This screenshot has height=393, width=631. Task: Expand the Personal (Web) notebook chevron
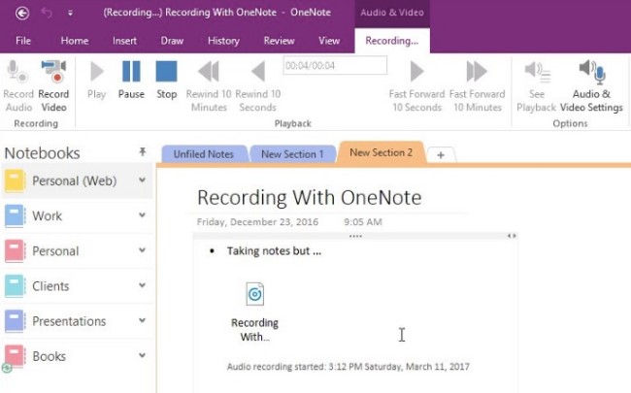coord(142,180)
